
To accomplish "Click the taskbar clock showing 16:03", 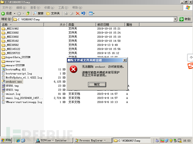I will coord(187,141).
